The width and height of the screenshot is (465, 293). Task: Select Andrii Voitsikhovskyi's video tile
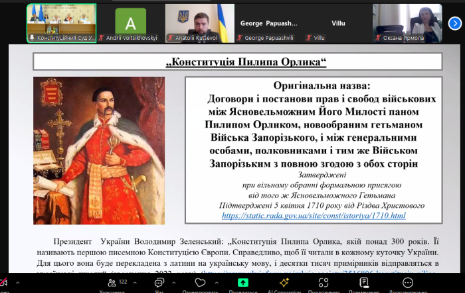pos(130,23)
